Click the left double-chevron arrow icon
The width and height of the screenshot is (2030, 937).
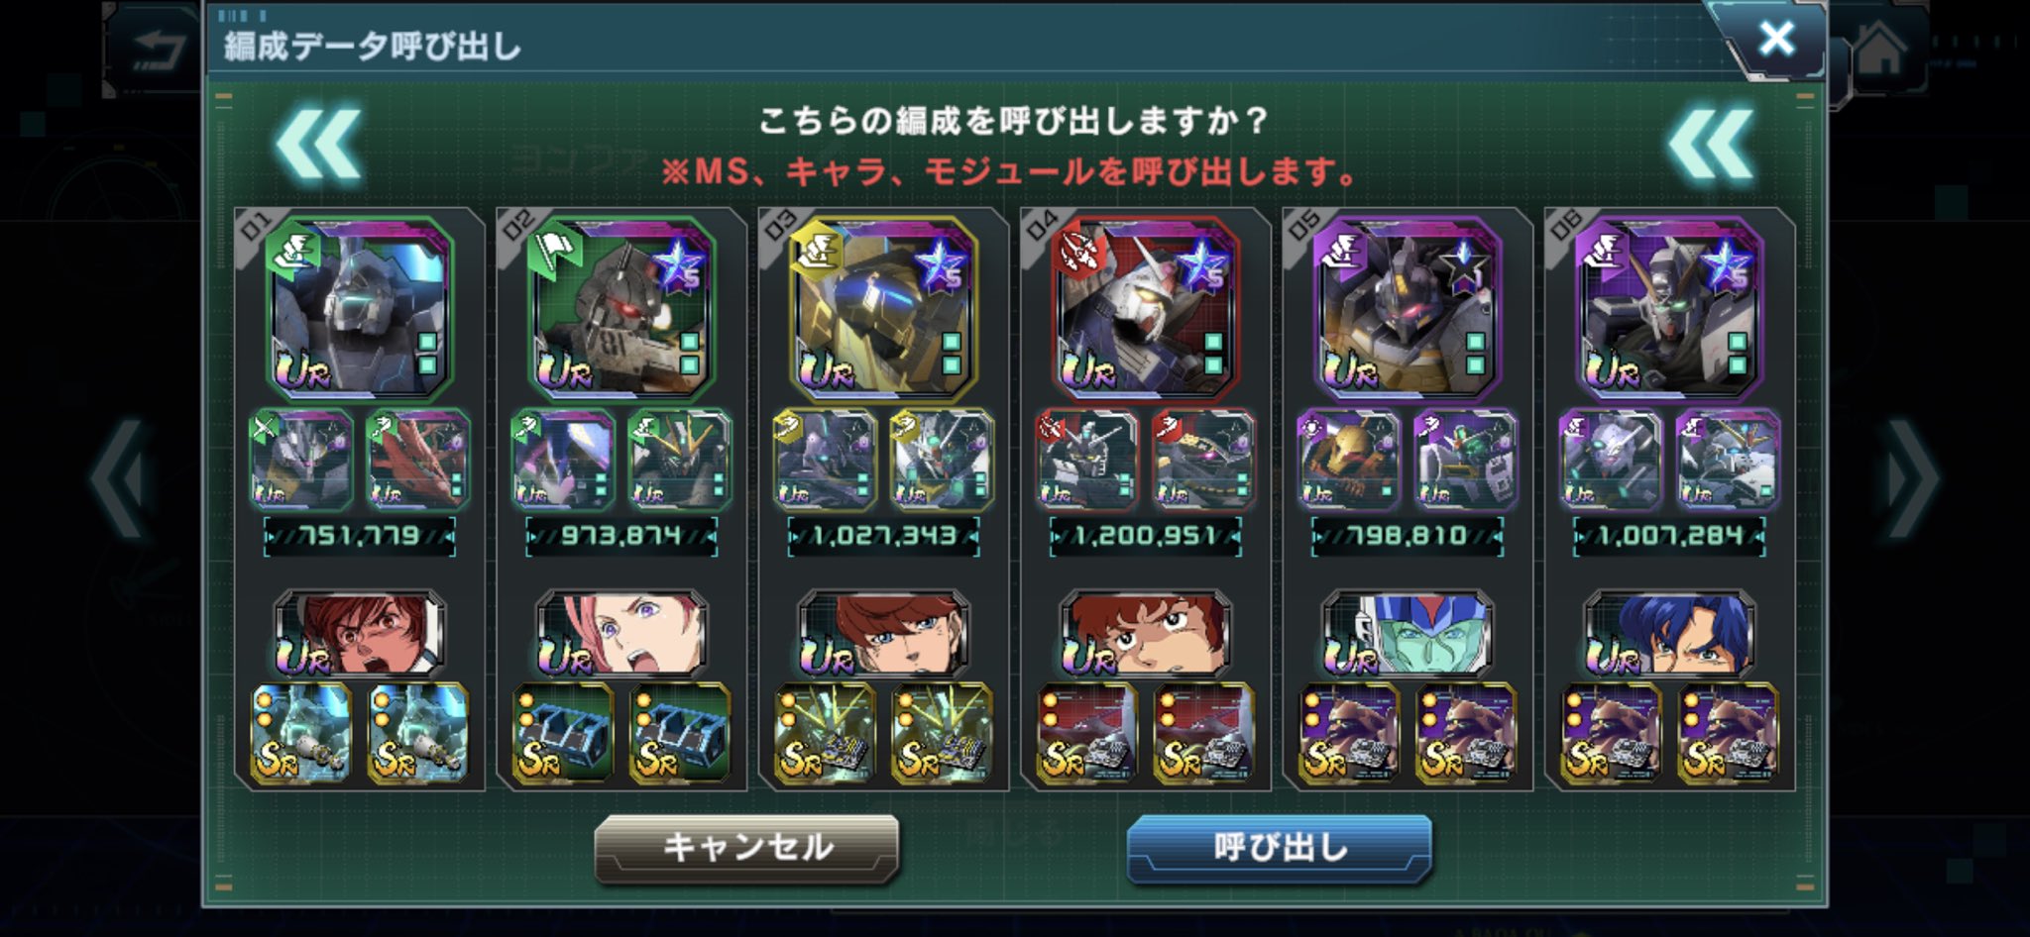(x=318, y=146)
